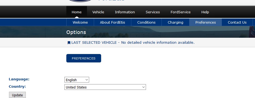Open the Help menu
Viewport: 255px width, 98px height.
tap(205, 12)
